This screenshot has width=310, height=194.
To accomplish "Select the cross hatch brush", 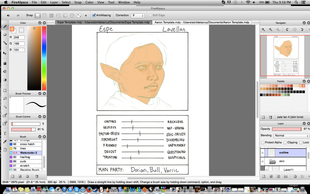I will click(x=27, y=144).
